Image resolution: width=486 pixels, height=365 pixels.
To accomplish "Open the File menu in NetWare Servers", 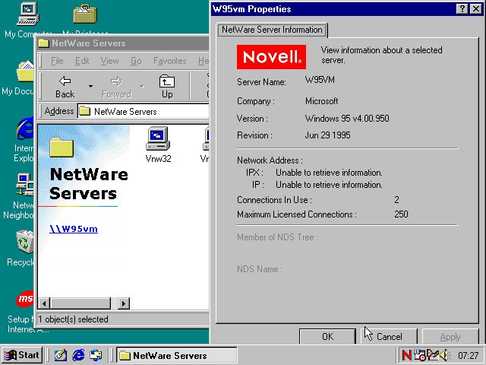I will coord(57,61).
